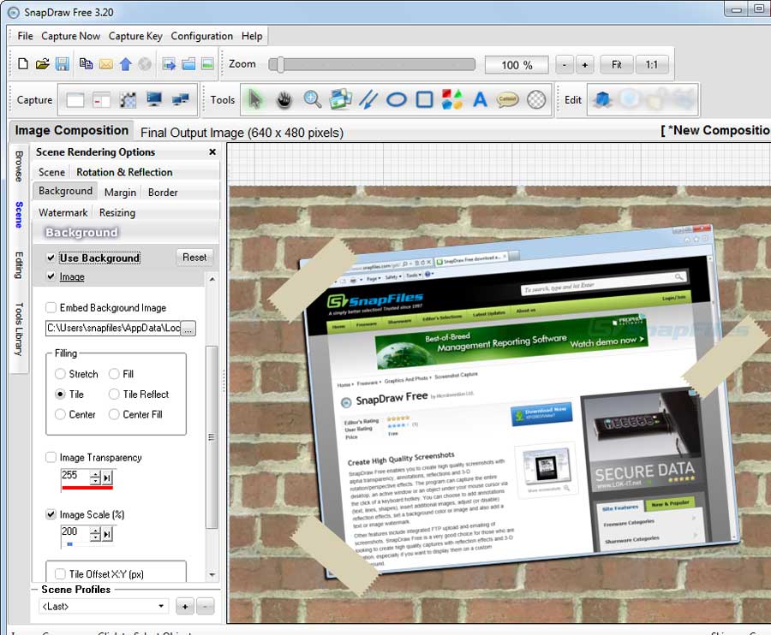The width and height of the screenshot is (771, 635).
Task: Select the pointer selection tool
Action: tap(254, 99)
